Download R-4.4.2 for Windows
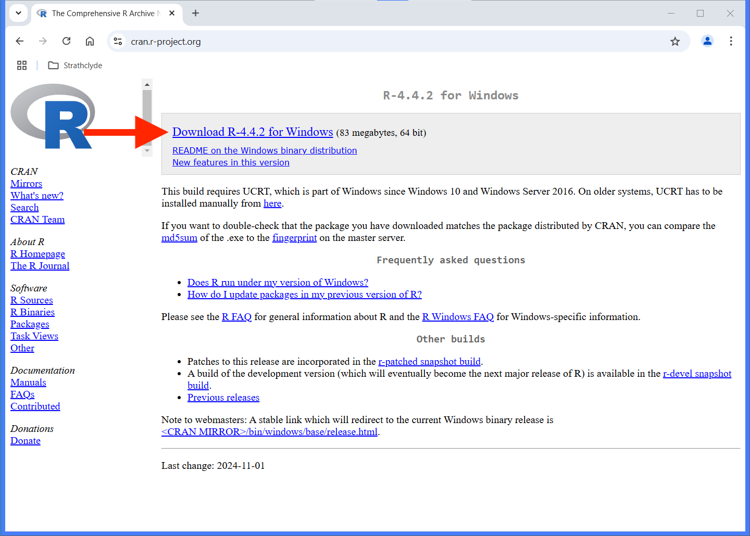The width and height of the screenshot is (750, 536). pos(253,132)
